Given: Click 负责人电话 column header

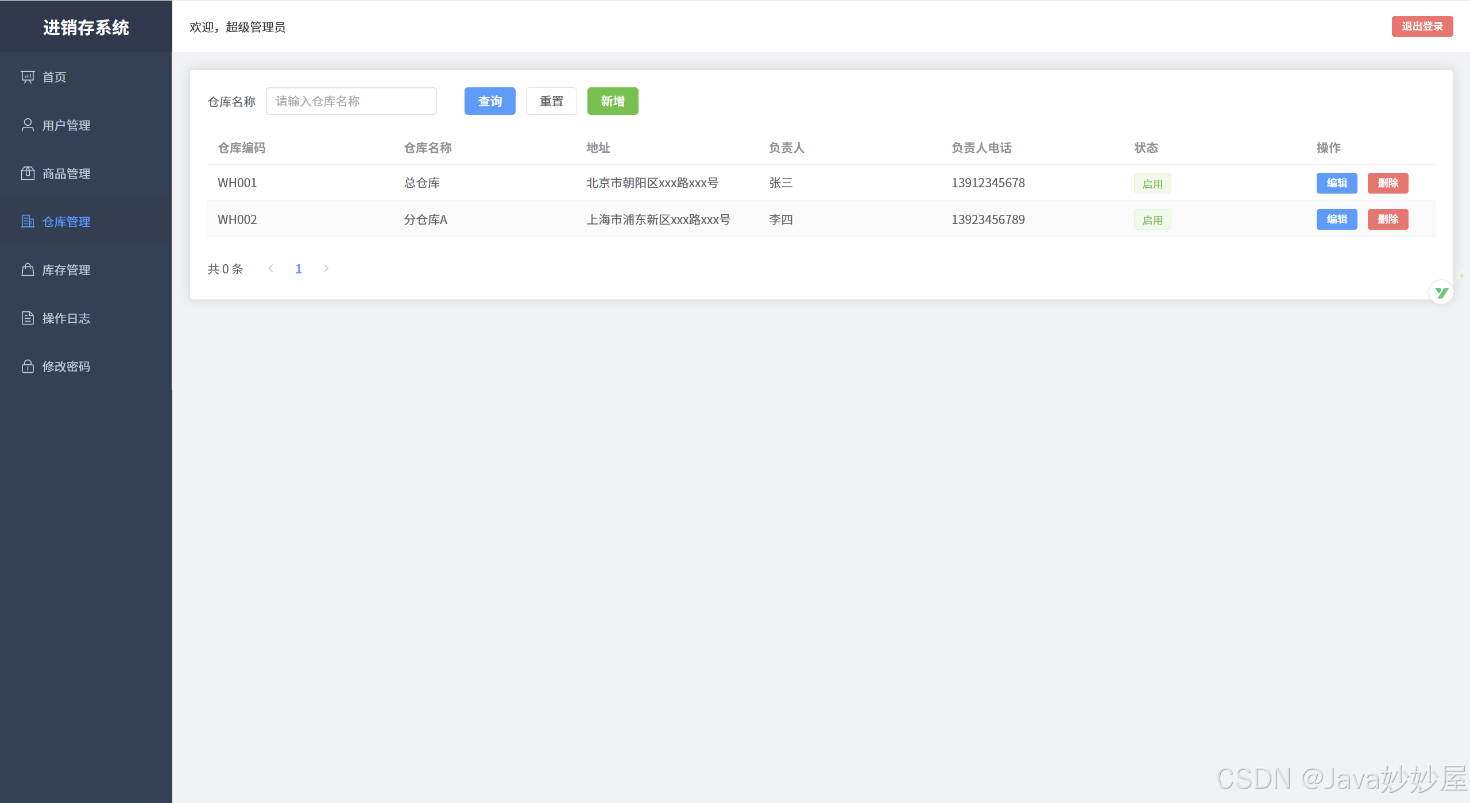Looking at the screenshot, I should (981, 148).
